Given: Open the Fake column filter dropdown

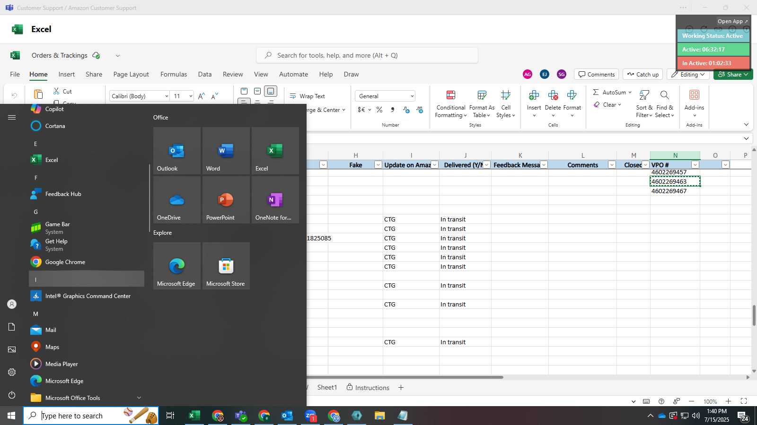Looking at the screenshot, I should click(378, 165).
